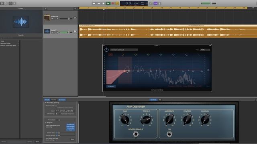Toggle the Metronome button

(x=159, y=4)
